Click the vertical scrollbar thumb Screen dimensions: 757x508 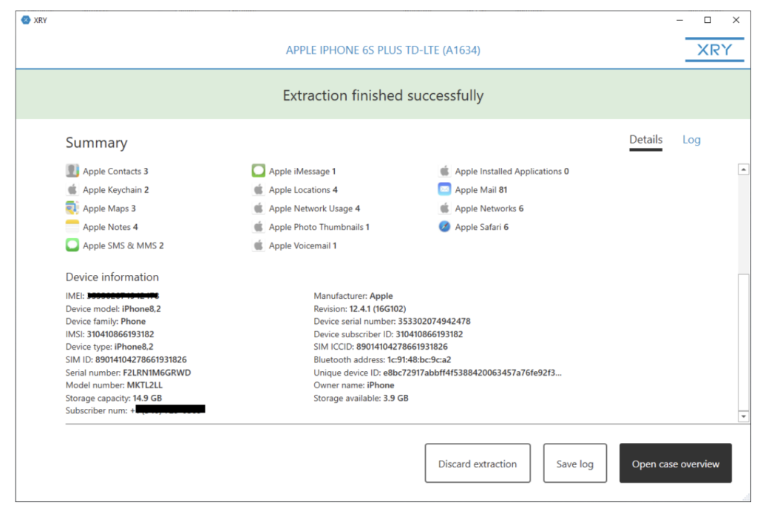pos(744,342)
